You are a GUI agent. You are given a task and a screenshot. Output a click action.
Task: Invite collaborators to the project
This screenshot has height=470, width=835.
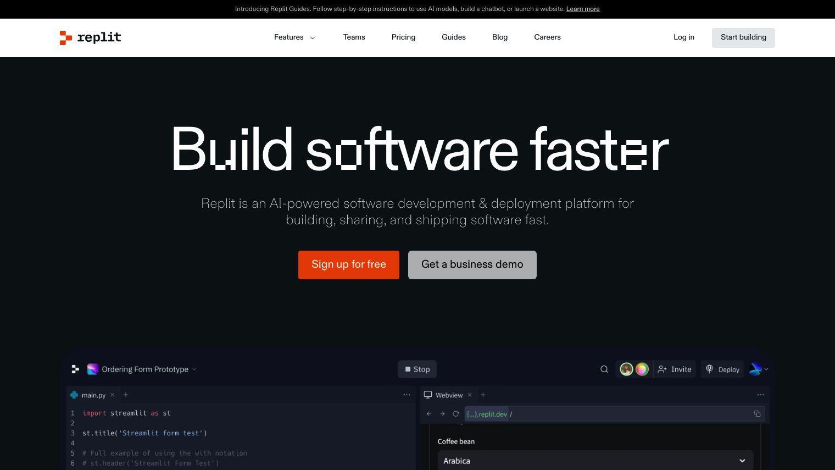pos(675,369)
